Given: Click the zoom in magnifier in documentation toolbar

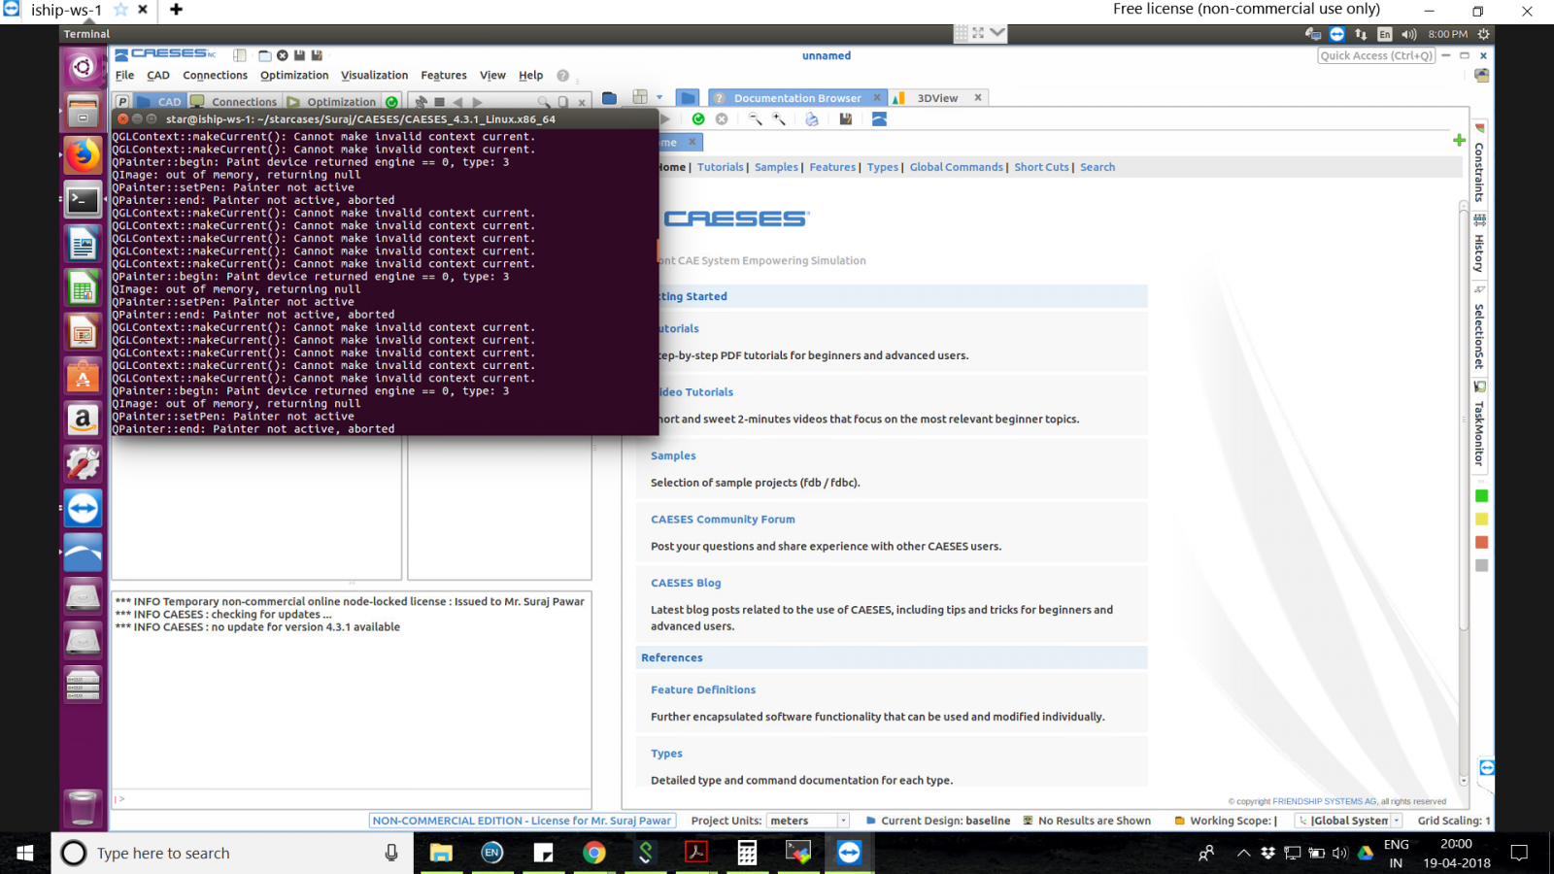Looking at the screenshot, I should pyautogui.click(x=779, y=119).
